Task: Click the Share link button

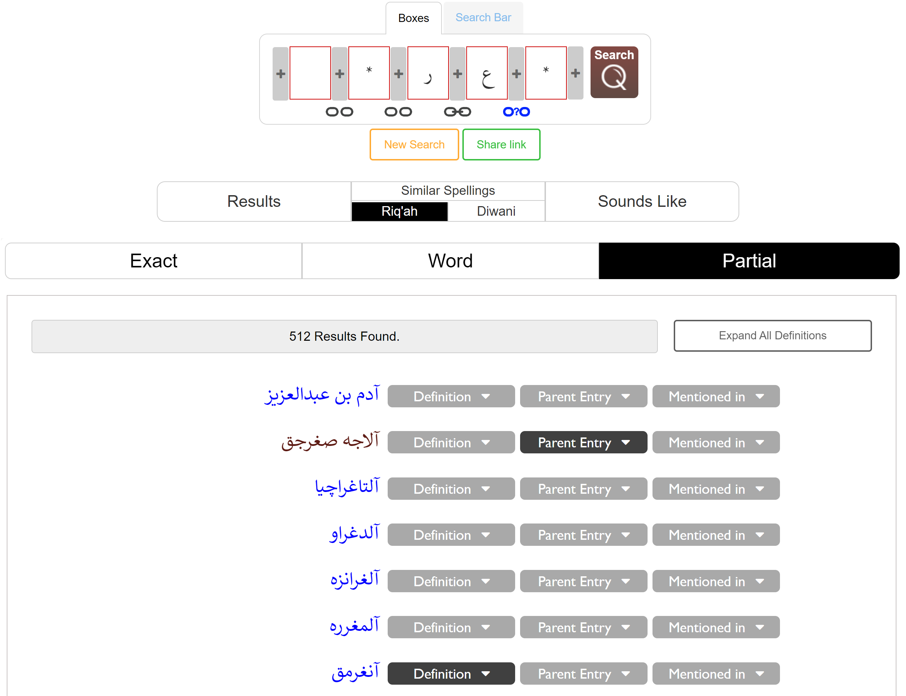Action: point(501,145)
